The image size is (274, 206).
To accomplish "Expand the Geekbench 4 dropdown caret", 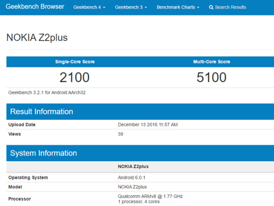I will tap(104, 8).
